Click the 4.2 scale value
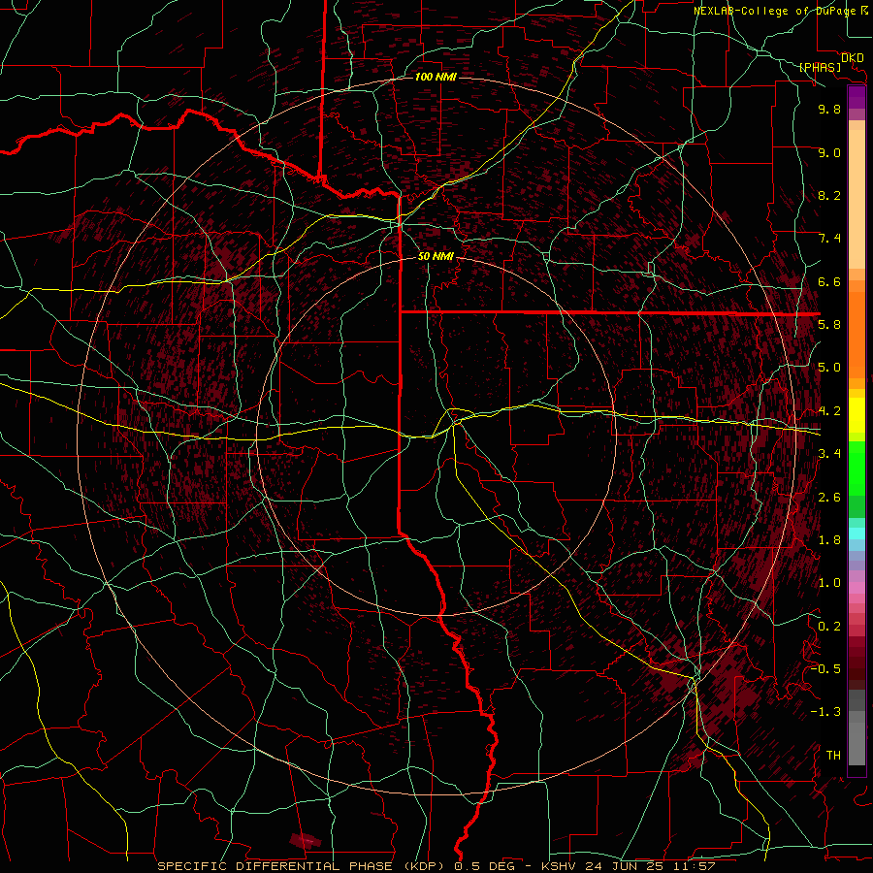 (829, 411)
